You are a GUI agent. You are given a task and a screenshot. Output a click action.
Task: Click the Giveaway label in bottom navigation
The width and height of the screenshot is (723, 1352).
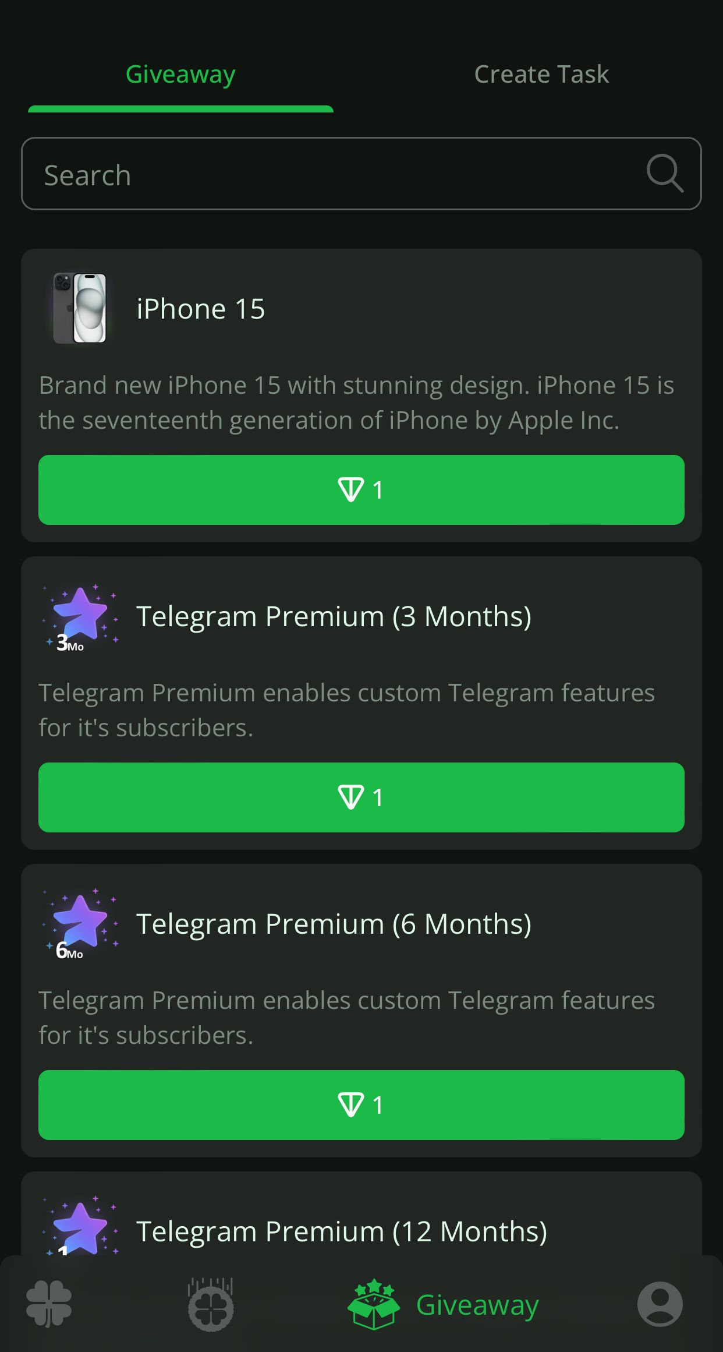(477, 1305)
